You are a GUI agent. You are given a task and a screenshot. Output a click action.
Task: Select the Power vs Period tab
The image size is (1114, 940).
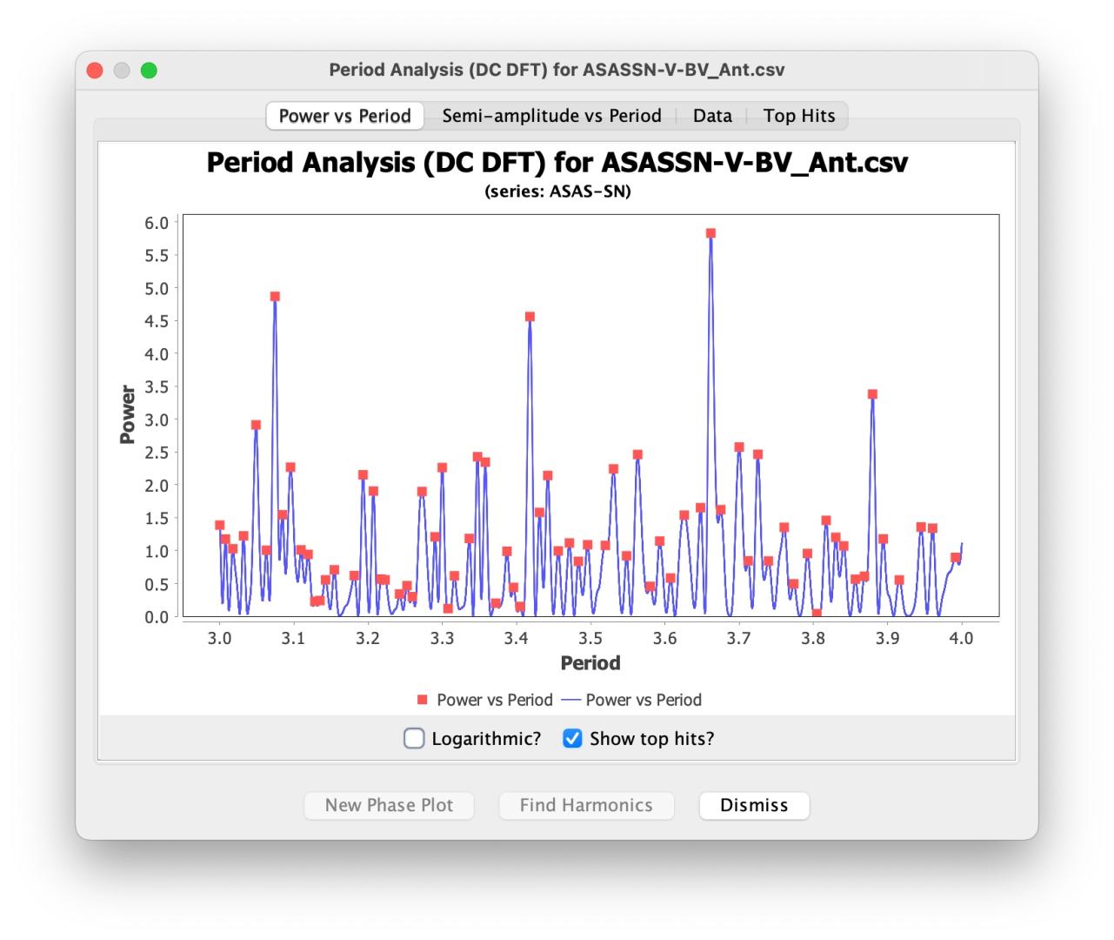344,116
